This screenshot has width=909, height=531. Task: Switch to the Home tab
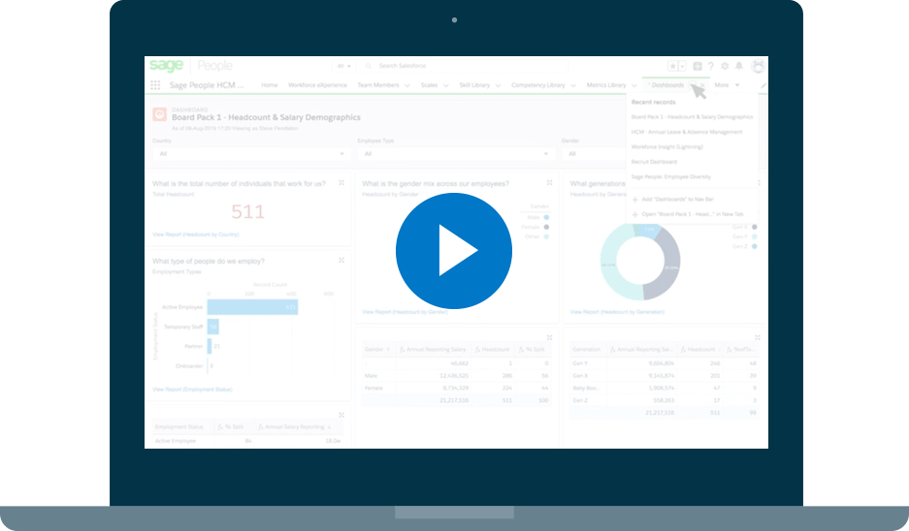point(269,85)
